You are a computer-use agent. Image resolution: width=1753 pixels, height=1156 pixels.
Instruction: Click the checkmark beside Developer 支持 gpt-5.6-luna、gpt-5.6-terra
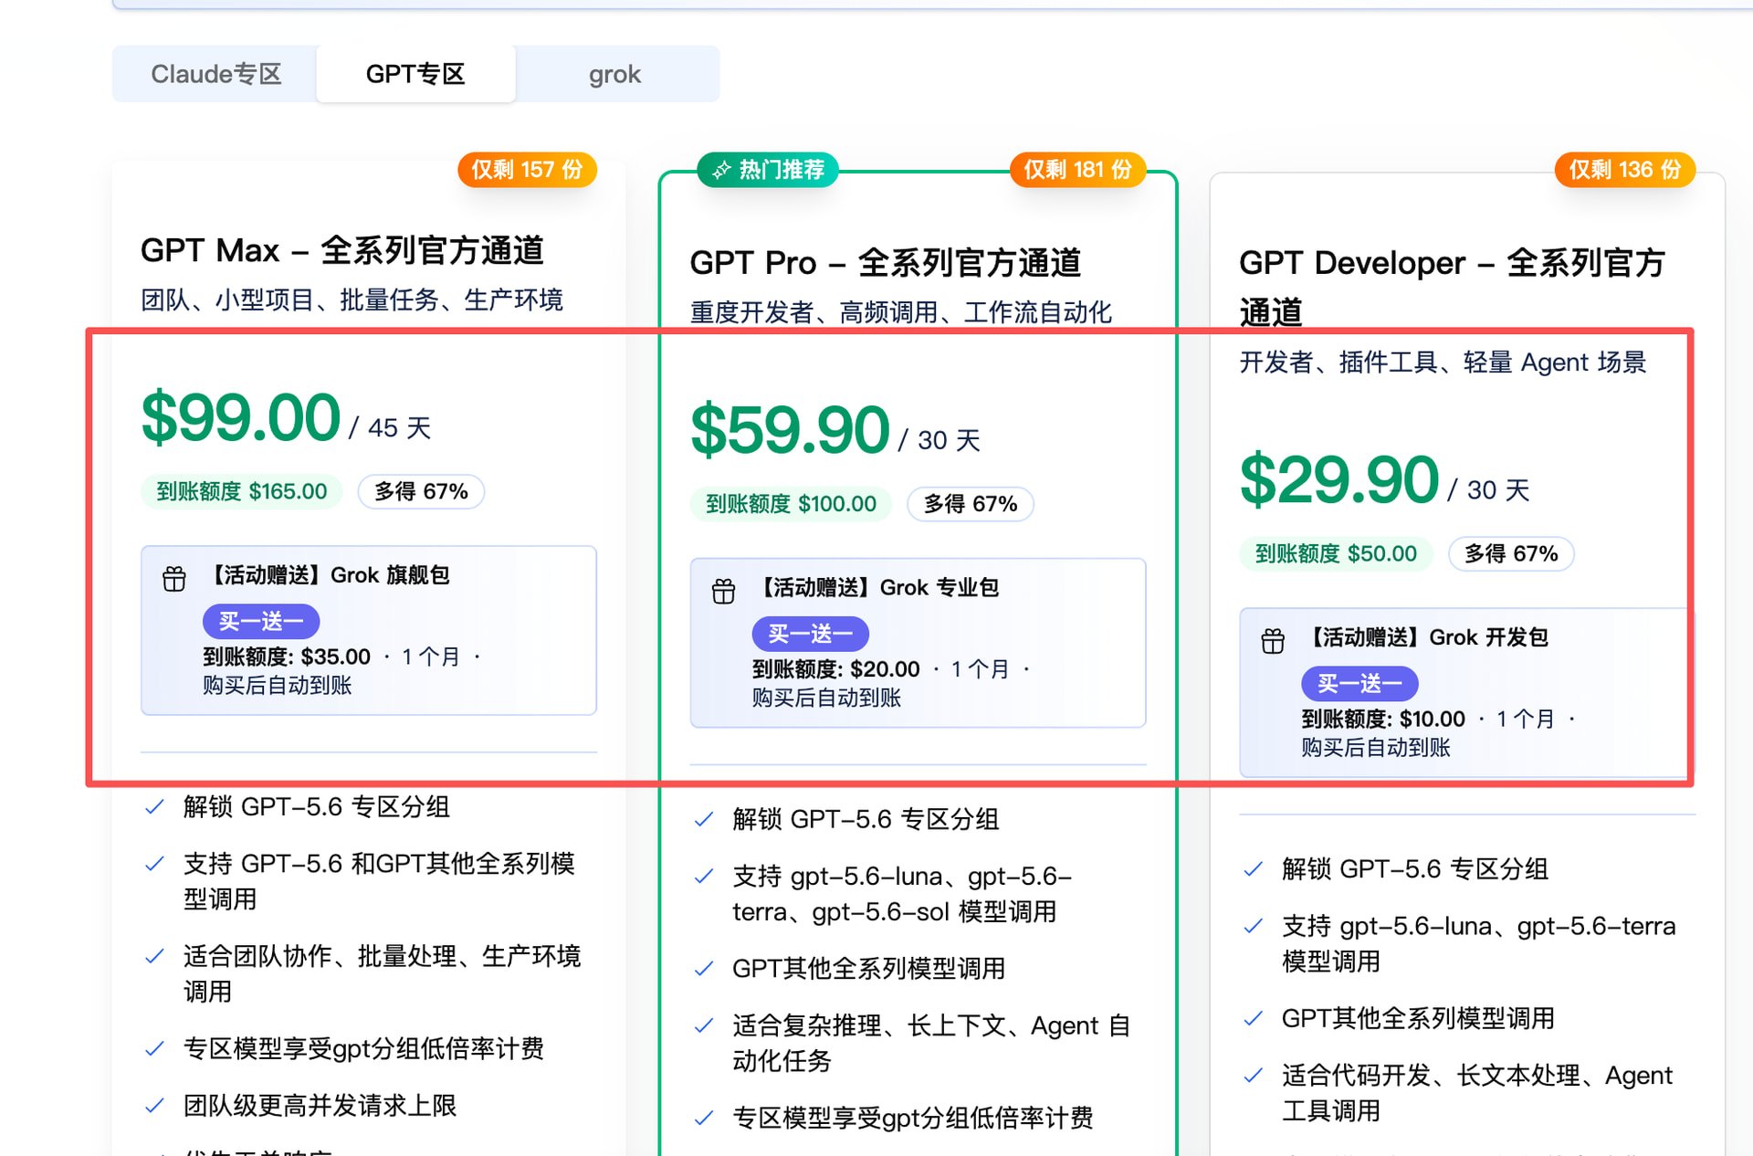pos(1254,927)
